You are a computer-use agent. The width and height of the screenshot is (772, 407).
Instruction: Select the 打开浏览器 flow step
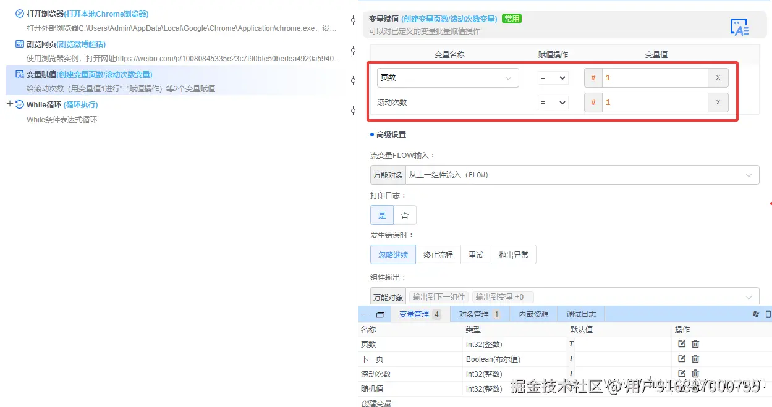click(177, 20)
